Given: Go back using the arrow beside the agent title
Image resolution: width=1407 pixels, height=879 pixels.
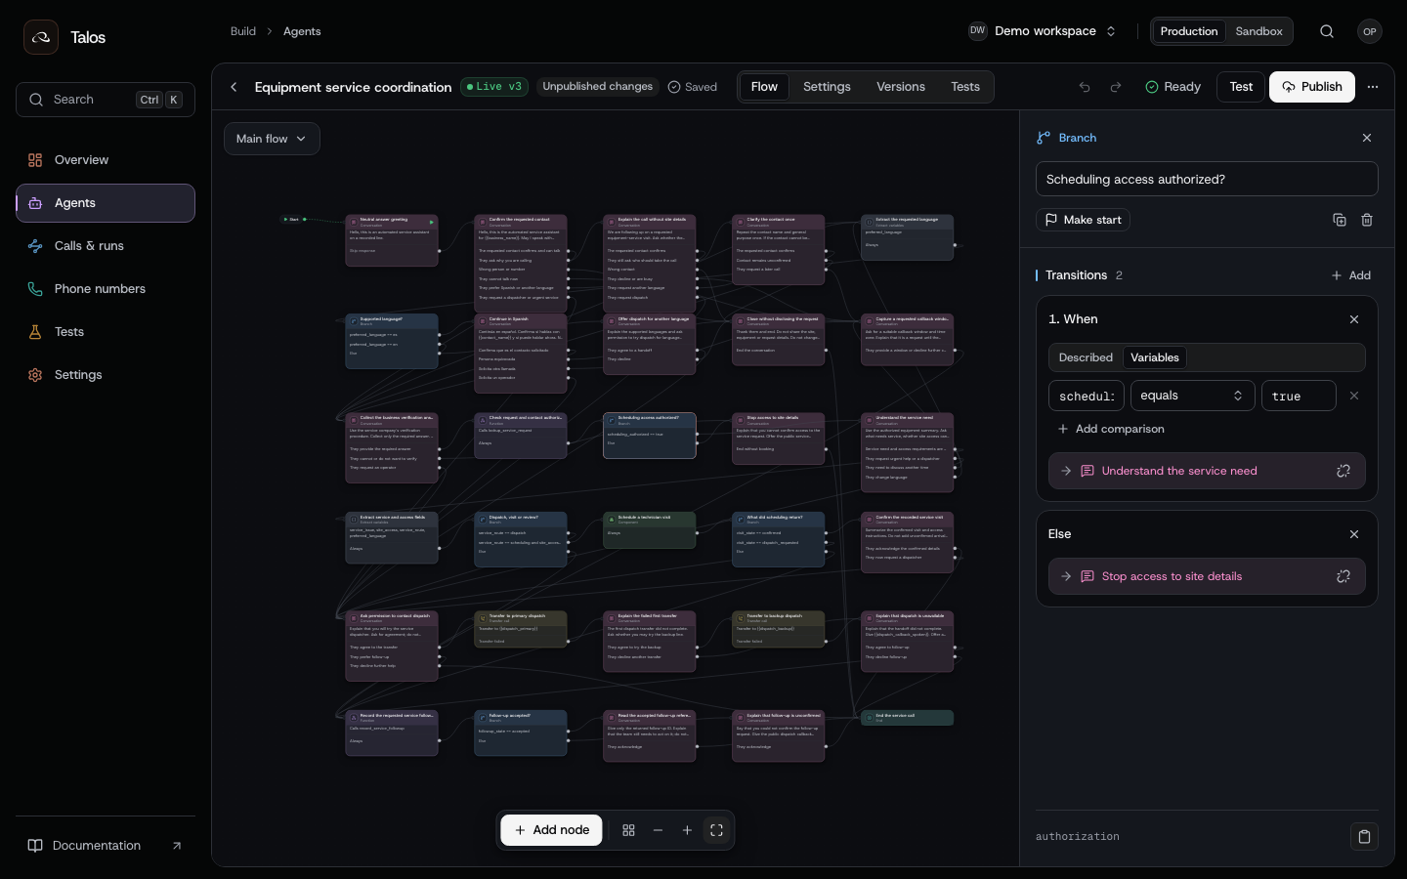Looking at the screenshot, I should pyautogui.click(x=234, y=87).
